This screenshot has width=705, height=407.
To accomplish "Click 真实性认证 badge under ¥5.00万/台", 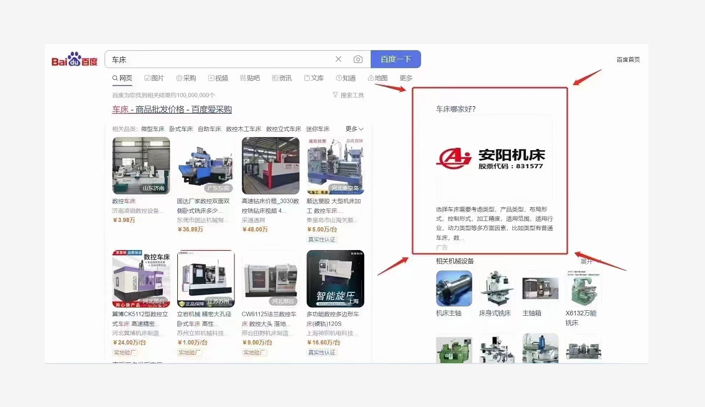I will [x=322, y=239].
